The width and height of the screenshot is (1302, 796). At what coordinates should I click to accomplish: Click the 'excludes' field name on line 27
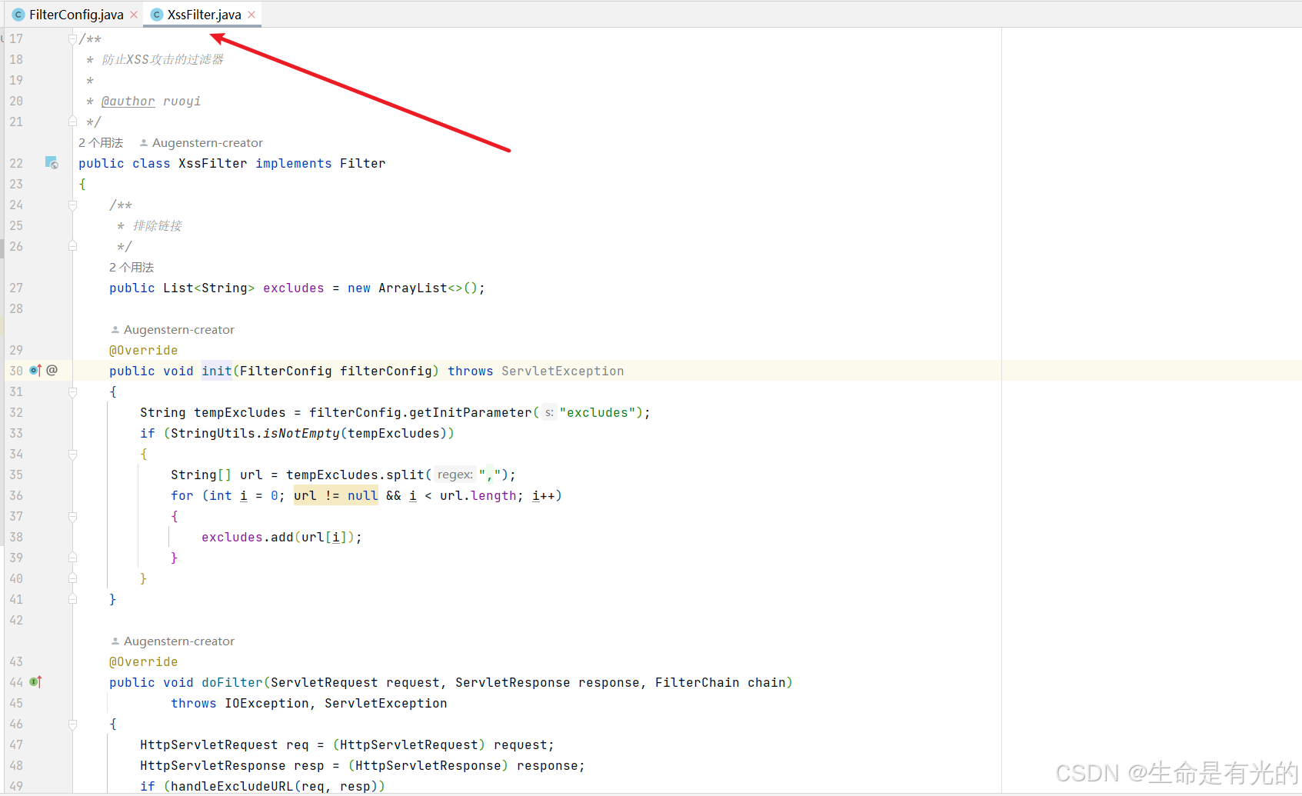pos(294,288)
